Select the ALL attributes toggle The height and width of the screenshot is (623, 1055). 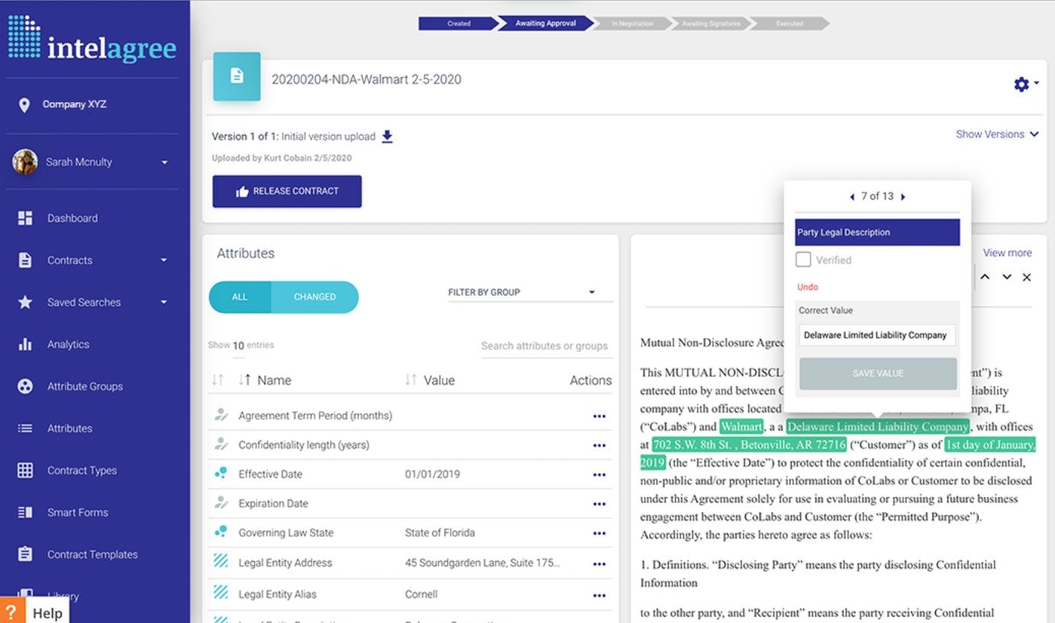[x=240, y=296]
